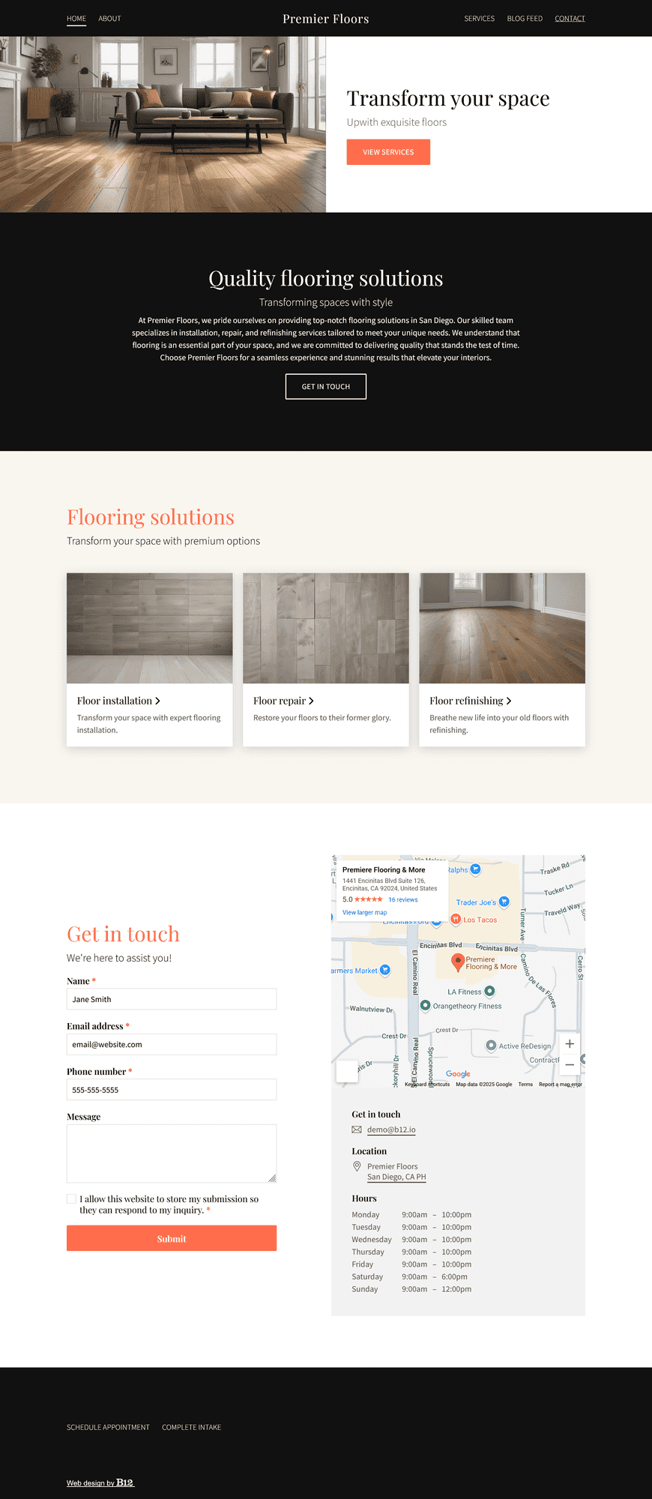Click the Ralphs store marker on map
Image resolution: width=652 pixels, height=1499 pixels.
point(475,869)
